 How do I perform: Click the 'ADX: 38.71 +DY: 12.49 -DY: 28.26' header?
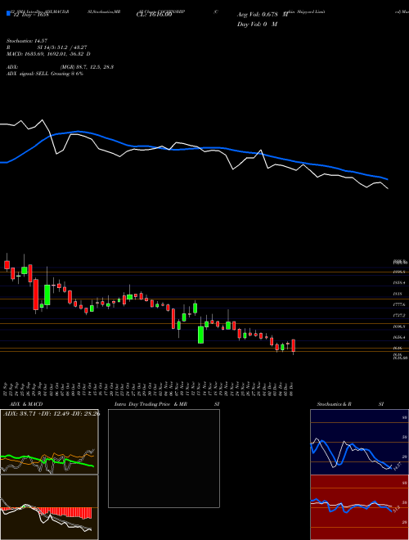point(52,413)
